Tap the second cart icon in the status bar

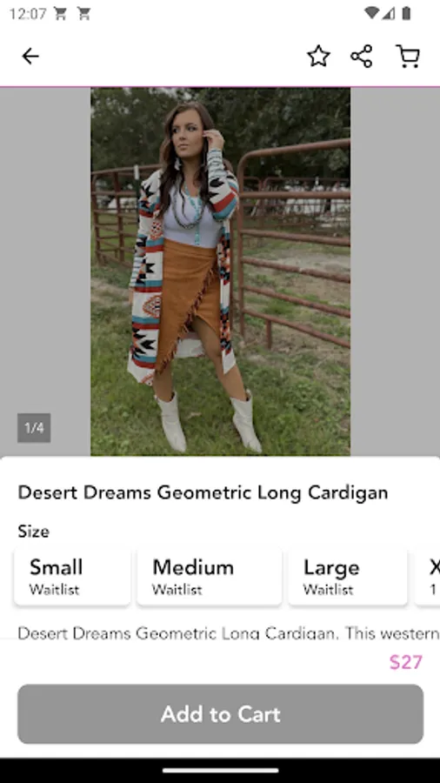[x=83, y=14]
